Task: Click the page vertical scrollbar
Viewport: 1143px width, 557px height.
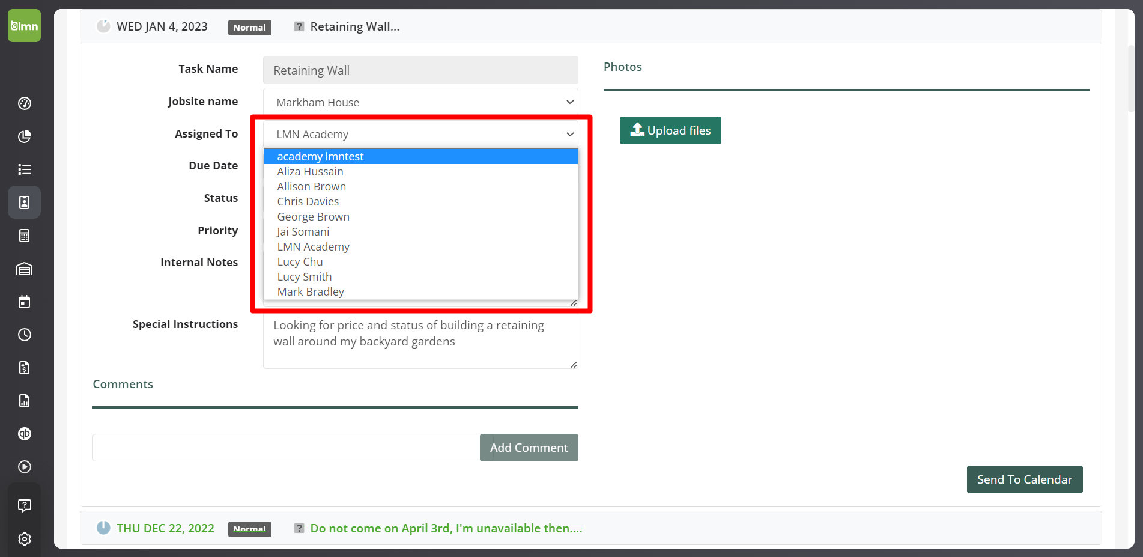Action: click(1131, 78)
